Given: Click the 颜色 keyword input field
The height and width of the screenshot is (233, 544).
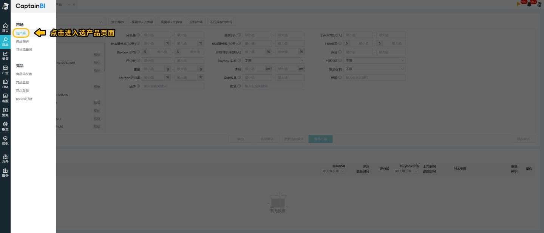Looking at the screenshot, I should pos(274,86).
